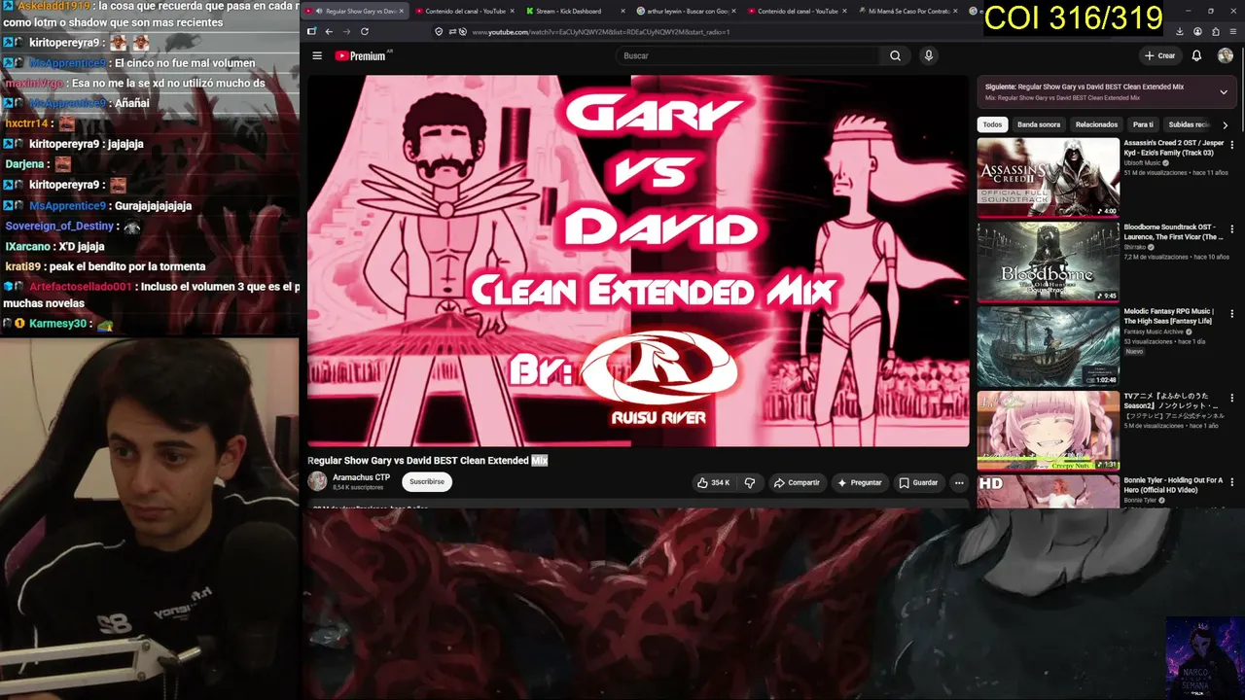Reload the page with the refresh icon
The image size is (1245, 700).
[x=365, y=31]
